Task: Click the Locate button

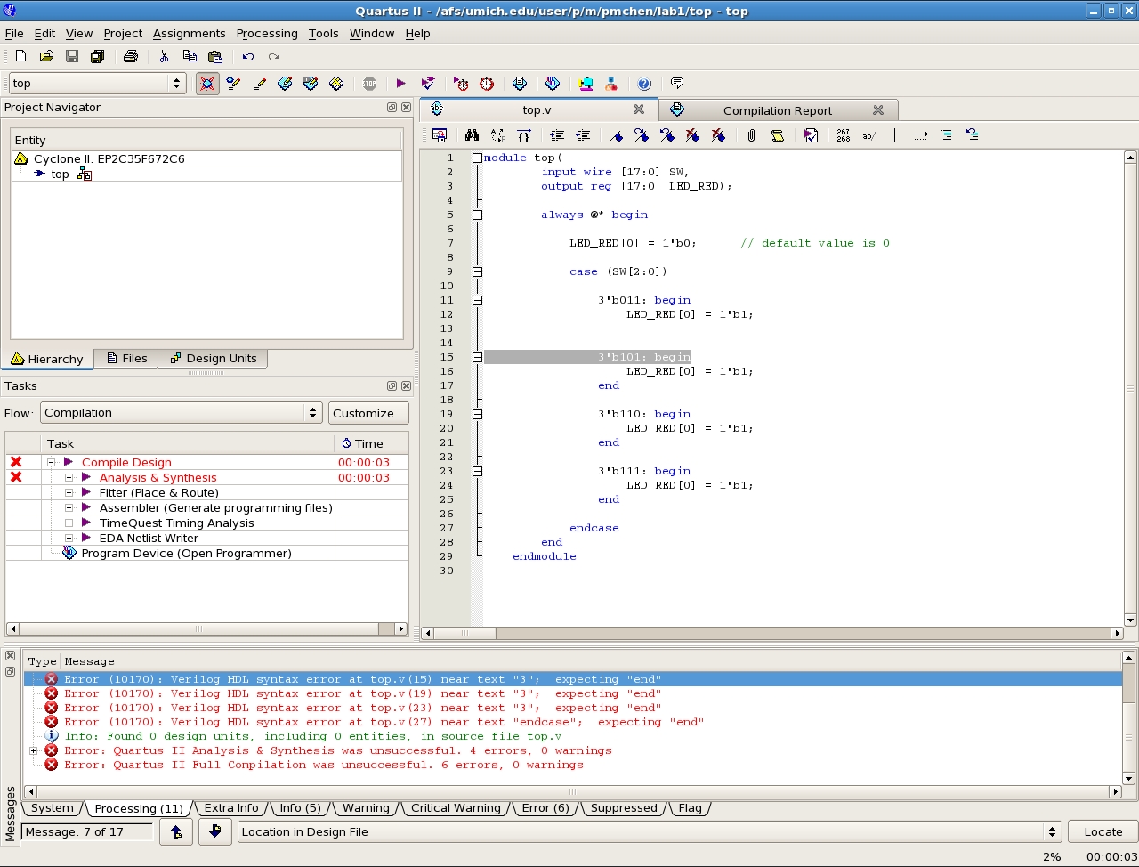Action: click(1103, 831)
